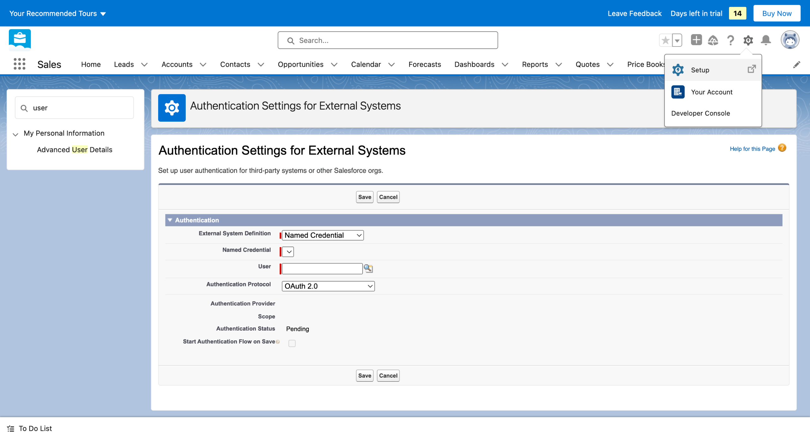810x439 pixels.
Task: Click the bottom Save button
Action: click(x=364, y=375)
